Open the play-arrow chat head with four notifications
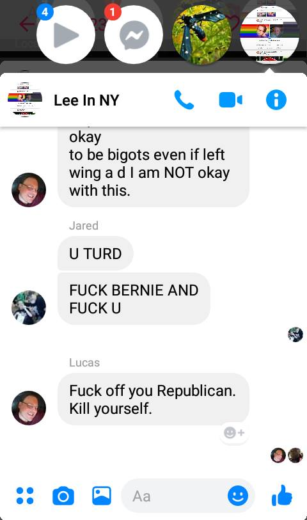The image size is (307, 520). [66, 35]
